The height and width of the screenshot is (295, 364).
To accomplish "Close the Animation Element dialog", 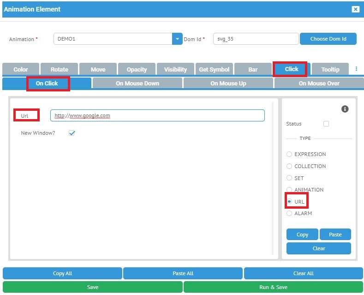I will point(355,9).
